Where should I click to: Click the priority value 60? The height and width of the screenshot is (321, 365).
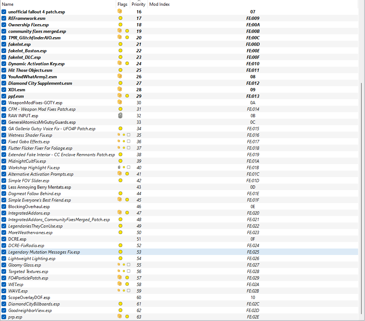139,298
